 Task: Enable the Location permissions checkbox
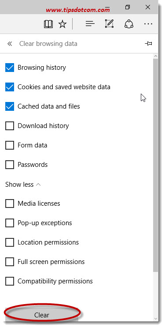click(x=10, y=242)
